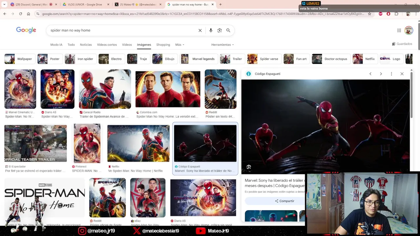Open the preview panel three-dot menu
The image size is (420, 236).
pos(391,74)
